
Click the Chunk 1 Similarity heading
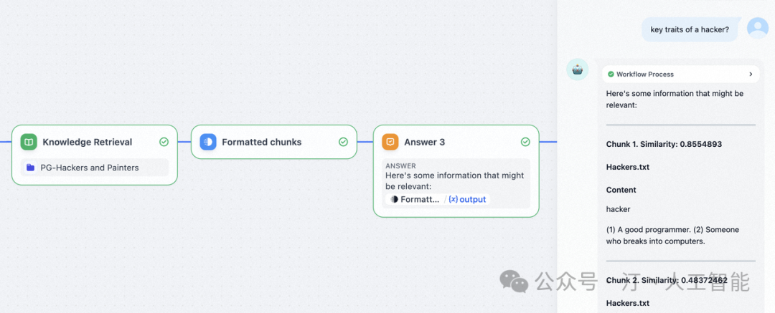click(664, 144)
